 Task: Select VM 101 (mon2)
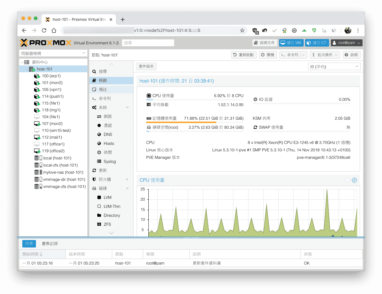point(52,83)
